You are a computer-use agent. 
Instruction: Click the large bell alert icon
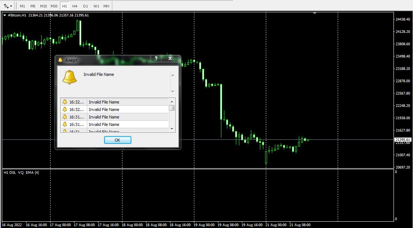[70, 77]
